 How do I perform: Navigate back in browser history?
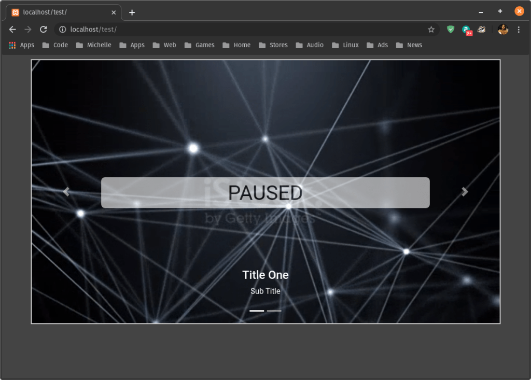12,30
